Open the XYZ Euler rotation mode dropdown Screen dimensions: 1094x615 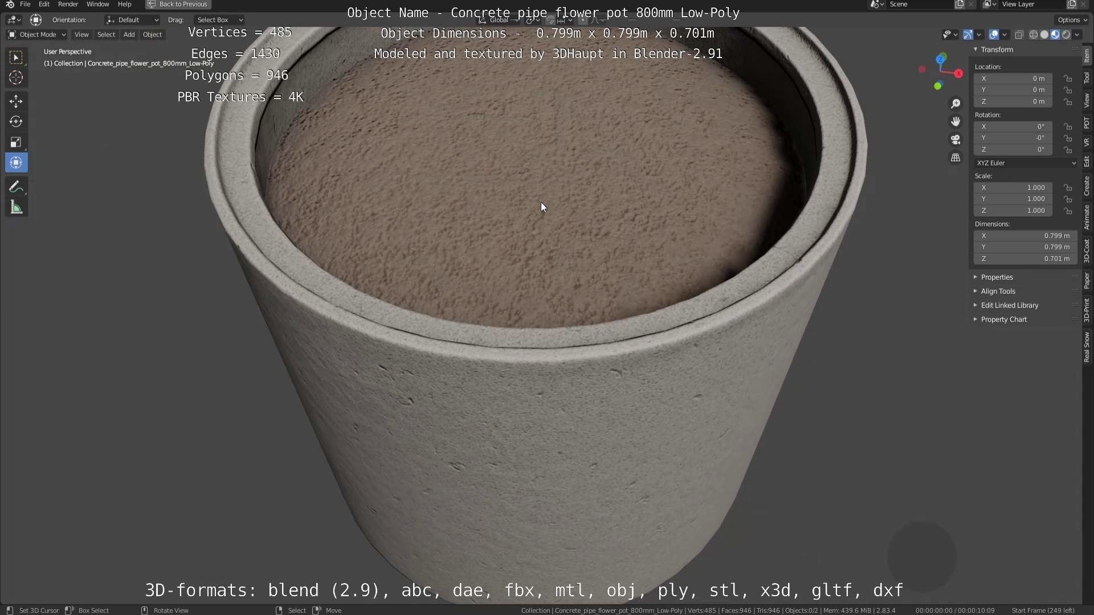click(x=1026, y=163)
